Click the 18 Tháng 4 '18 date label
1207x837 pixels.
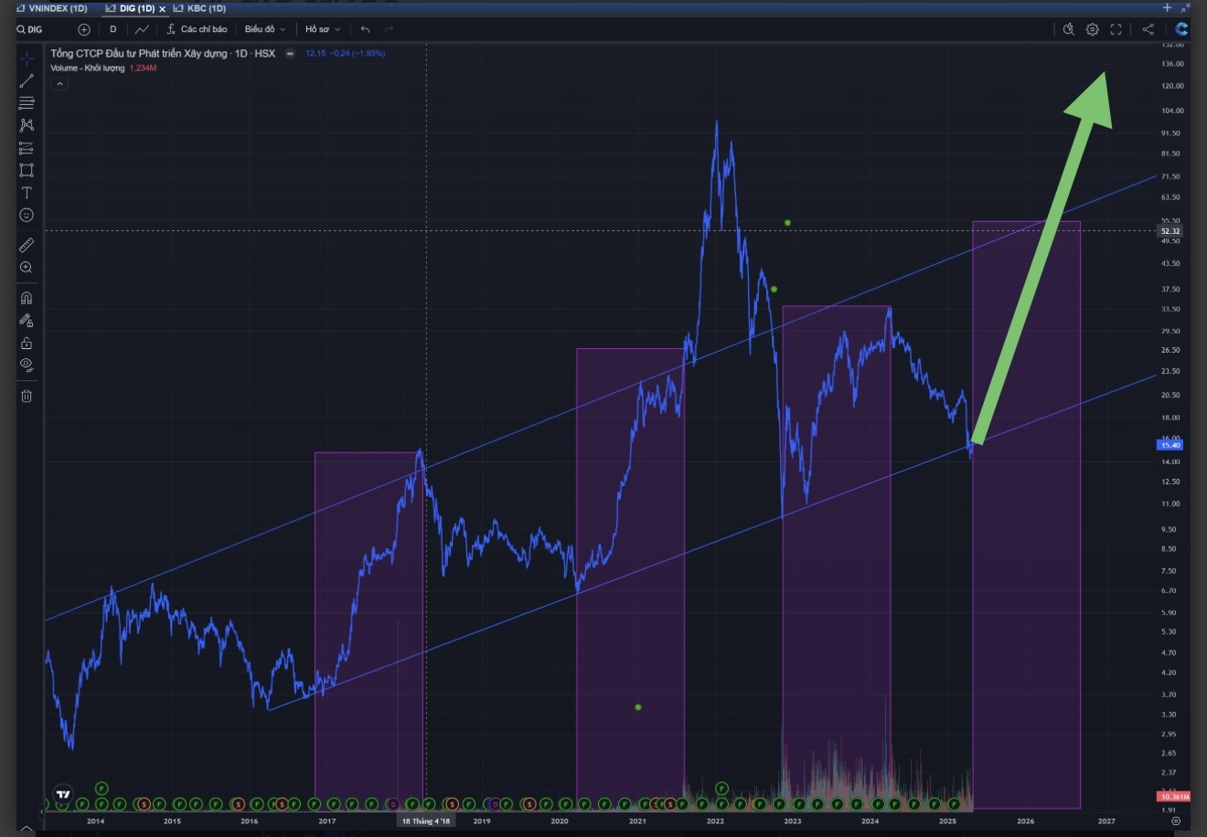tap(426, 821)
